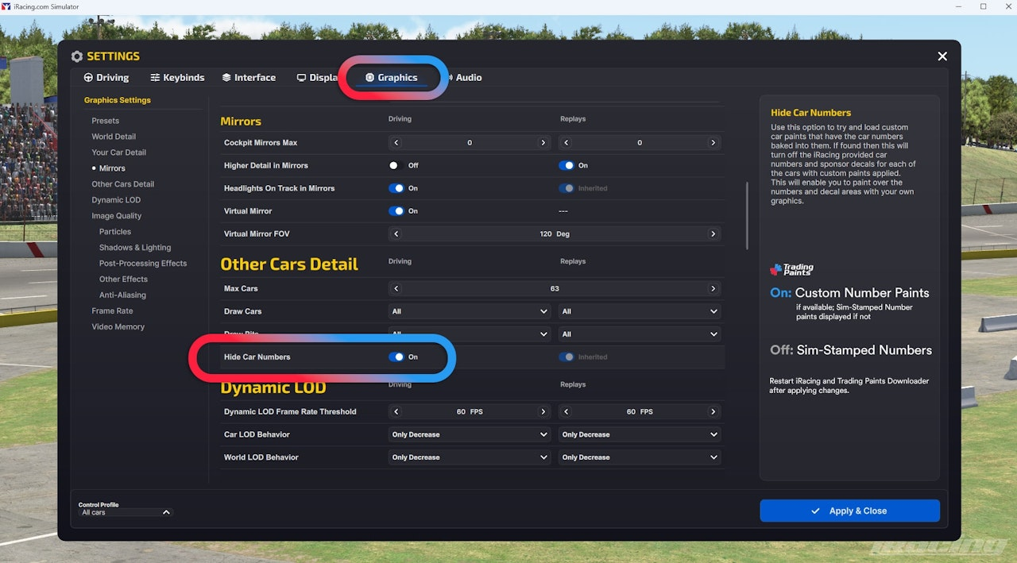Open Draw Cars replays dropdown

click(x=640, y=312)
